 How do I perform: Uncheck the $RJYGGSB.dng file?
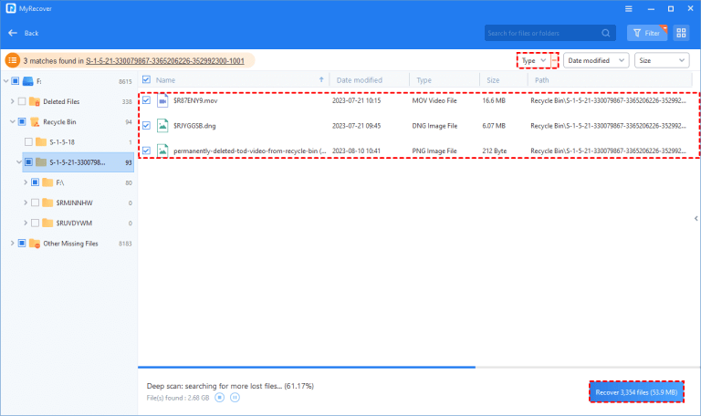pyautogui.click(x=146, y=126)
